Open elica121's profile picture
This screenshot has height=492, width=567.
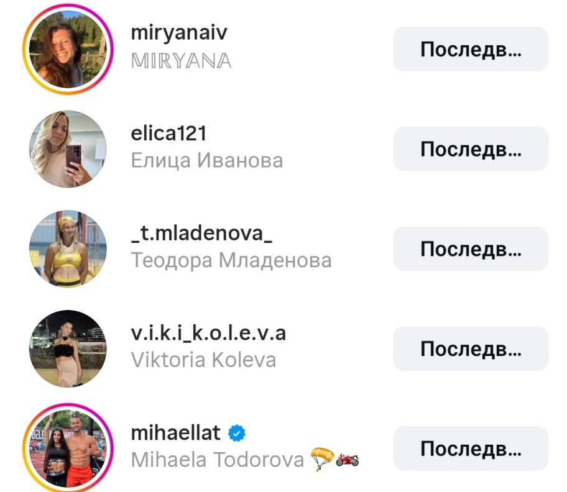pos(68,149)
